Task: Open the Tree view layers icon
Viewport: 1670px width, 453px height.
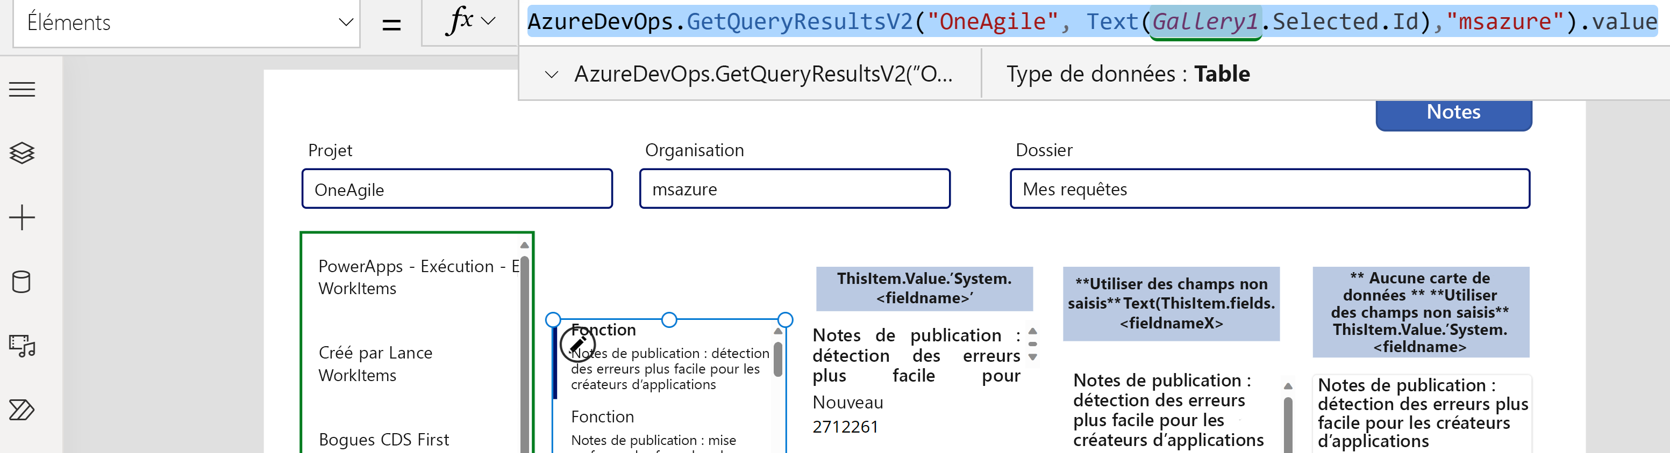Action: pos(22,153)
